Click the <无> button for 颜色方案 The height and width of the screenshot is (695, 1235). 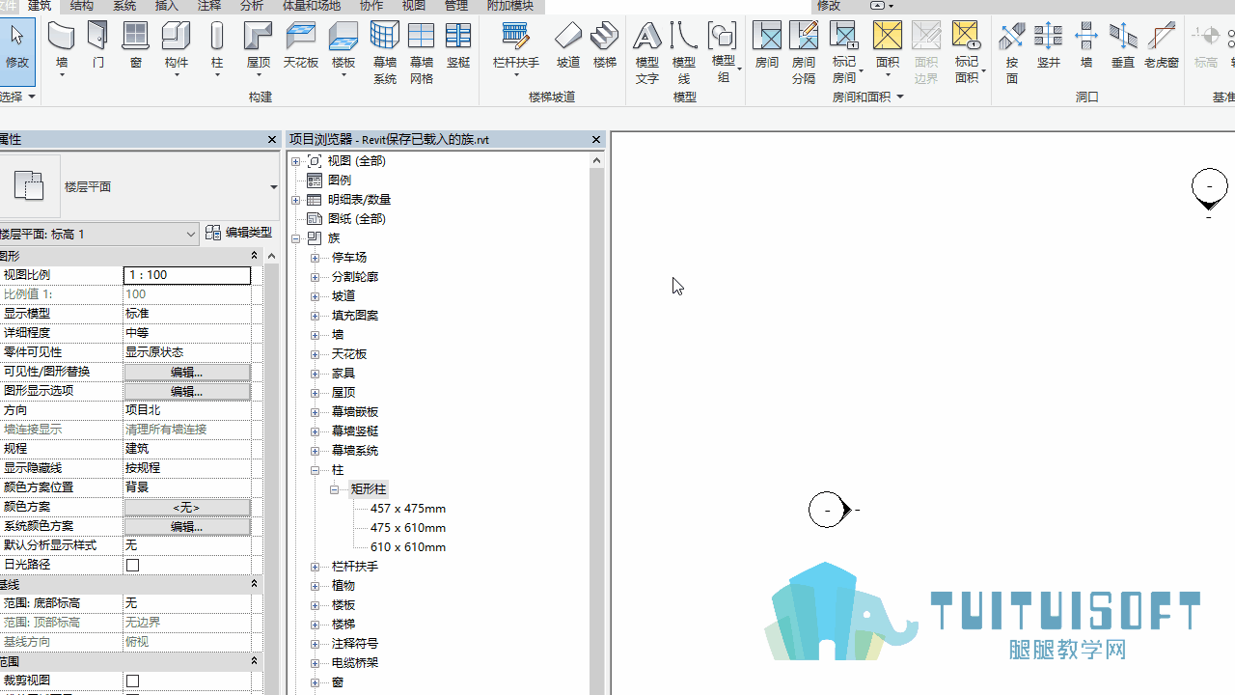pyautogui.click(x=187, y=507)
